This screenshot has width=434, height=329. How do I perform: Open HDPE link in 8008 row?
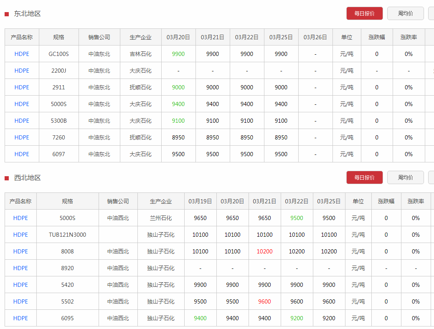pos(20,251)
